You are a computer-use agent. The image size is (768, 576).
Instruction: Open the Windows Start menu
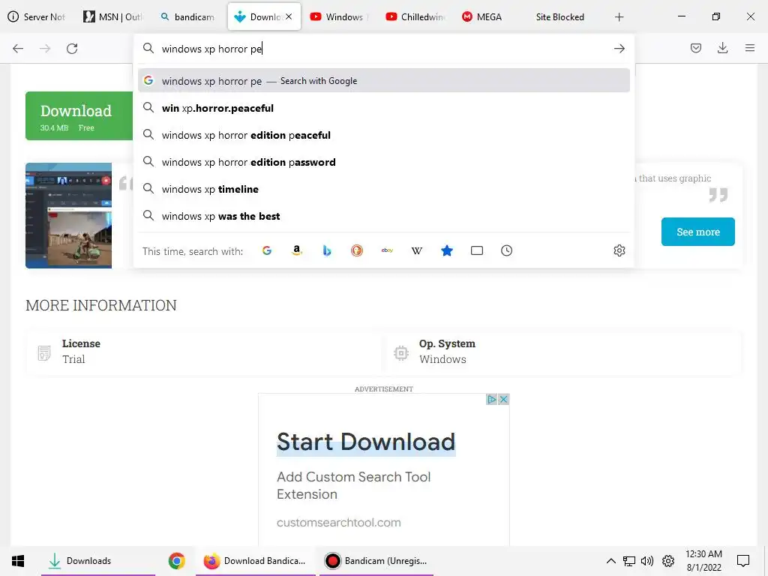tap(18, 561)
